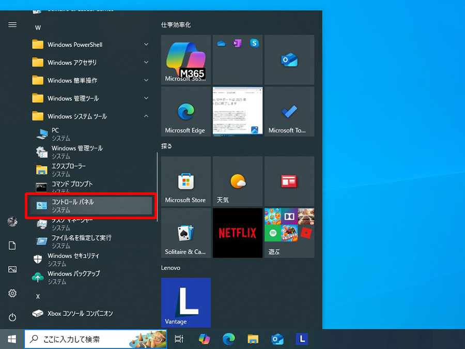Open File Explorer from the taskbar
Image resolution: width=465 pixels, height=349 pixels.
[253, 339]
